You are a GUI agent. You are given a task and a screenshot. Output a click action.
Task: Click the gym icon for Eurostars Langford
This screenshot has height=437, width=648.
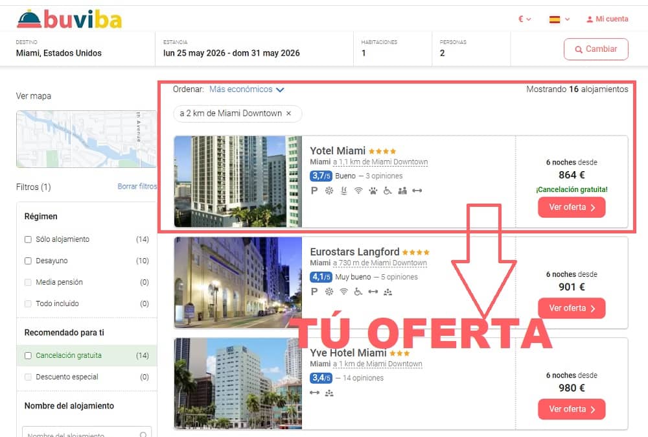(373, 292)
